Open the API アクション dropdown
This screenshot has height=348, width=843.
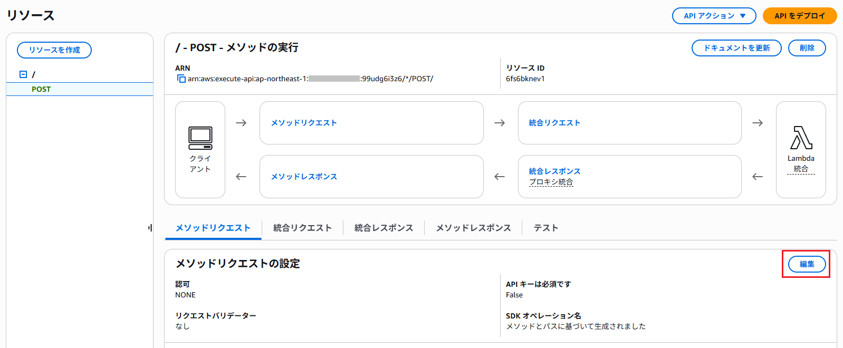714,16
